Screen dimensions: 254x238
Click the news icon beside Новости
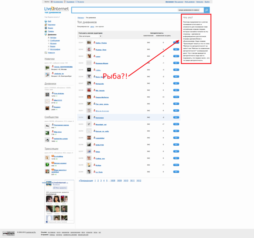click(46, 53)
